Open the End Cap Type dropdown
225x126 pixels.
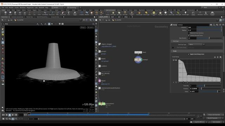(x=196, y=44)
